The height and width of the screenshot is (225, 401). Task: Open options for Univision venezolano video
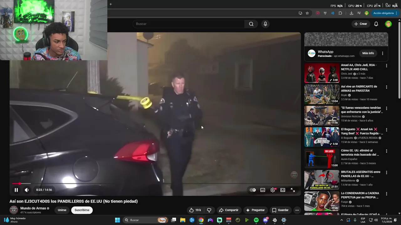coord(386,108)
